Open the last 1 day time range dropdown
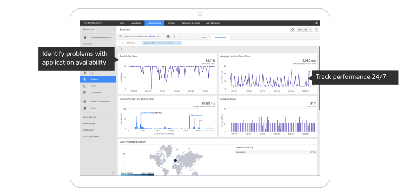This screenshot has width=400, height=196. tap(304, 29)
